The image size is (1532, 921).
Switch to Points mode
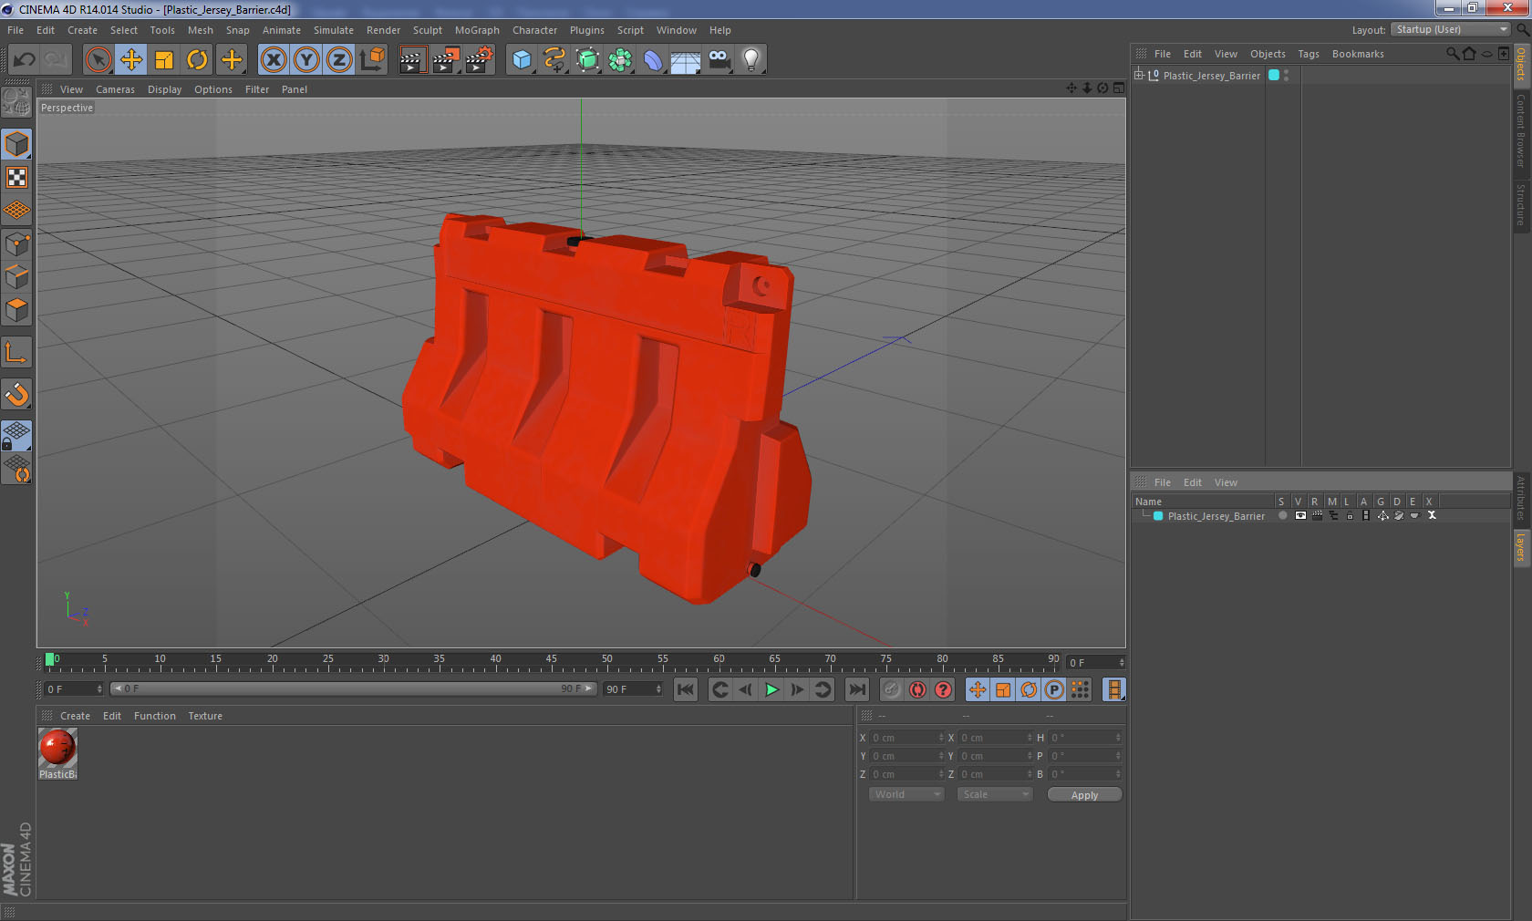click(16, 243)
